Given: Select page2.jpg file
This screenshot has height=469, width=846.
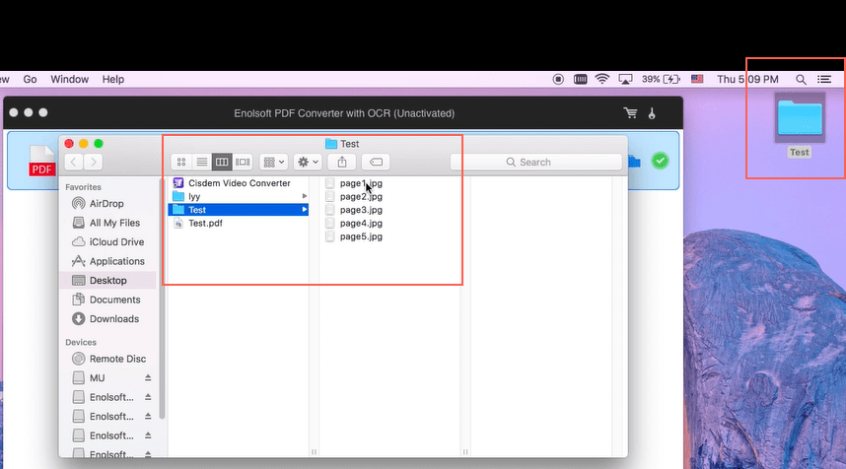Looking at the screenshot, I should [x=361, y=196].
